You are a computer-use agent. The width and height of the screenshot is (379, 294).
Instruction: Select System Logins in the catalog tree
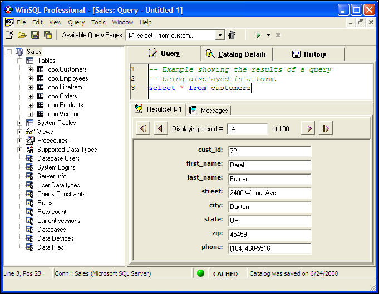[56, 167]
